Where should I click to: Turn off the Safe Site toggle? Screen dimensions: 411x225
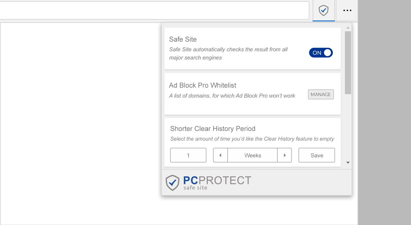321,53
